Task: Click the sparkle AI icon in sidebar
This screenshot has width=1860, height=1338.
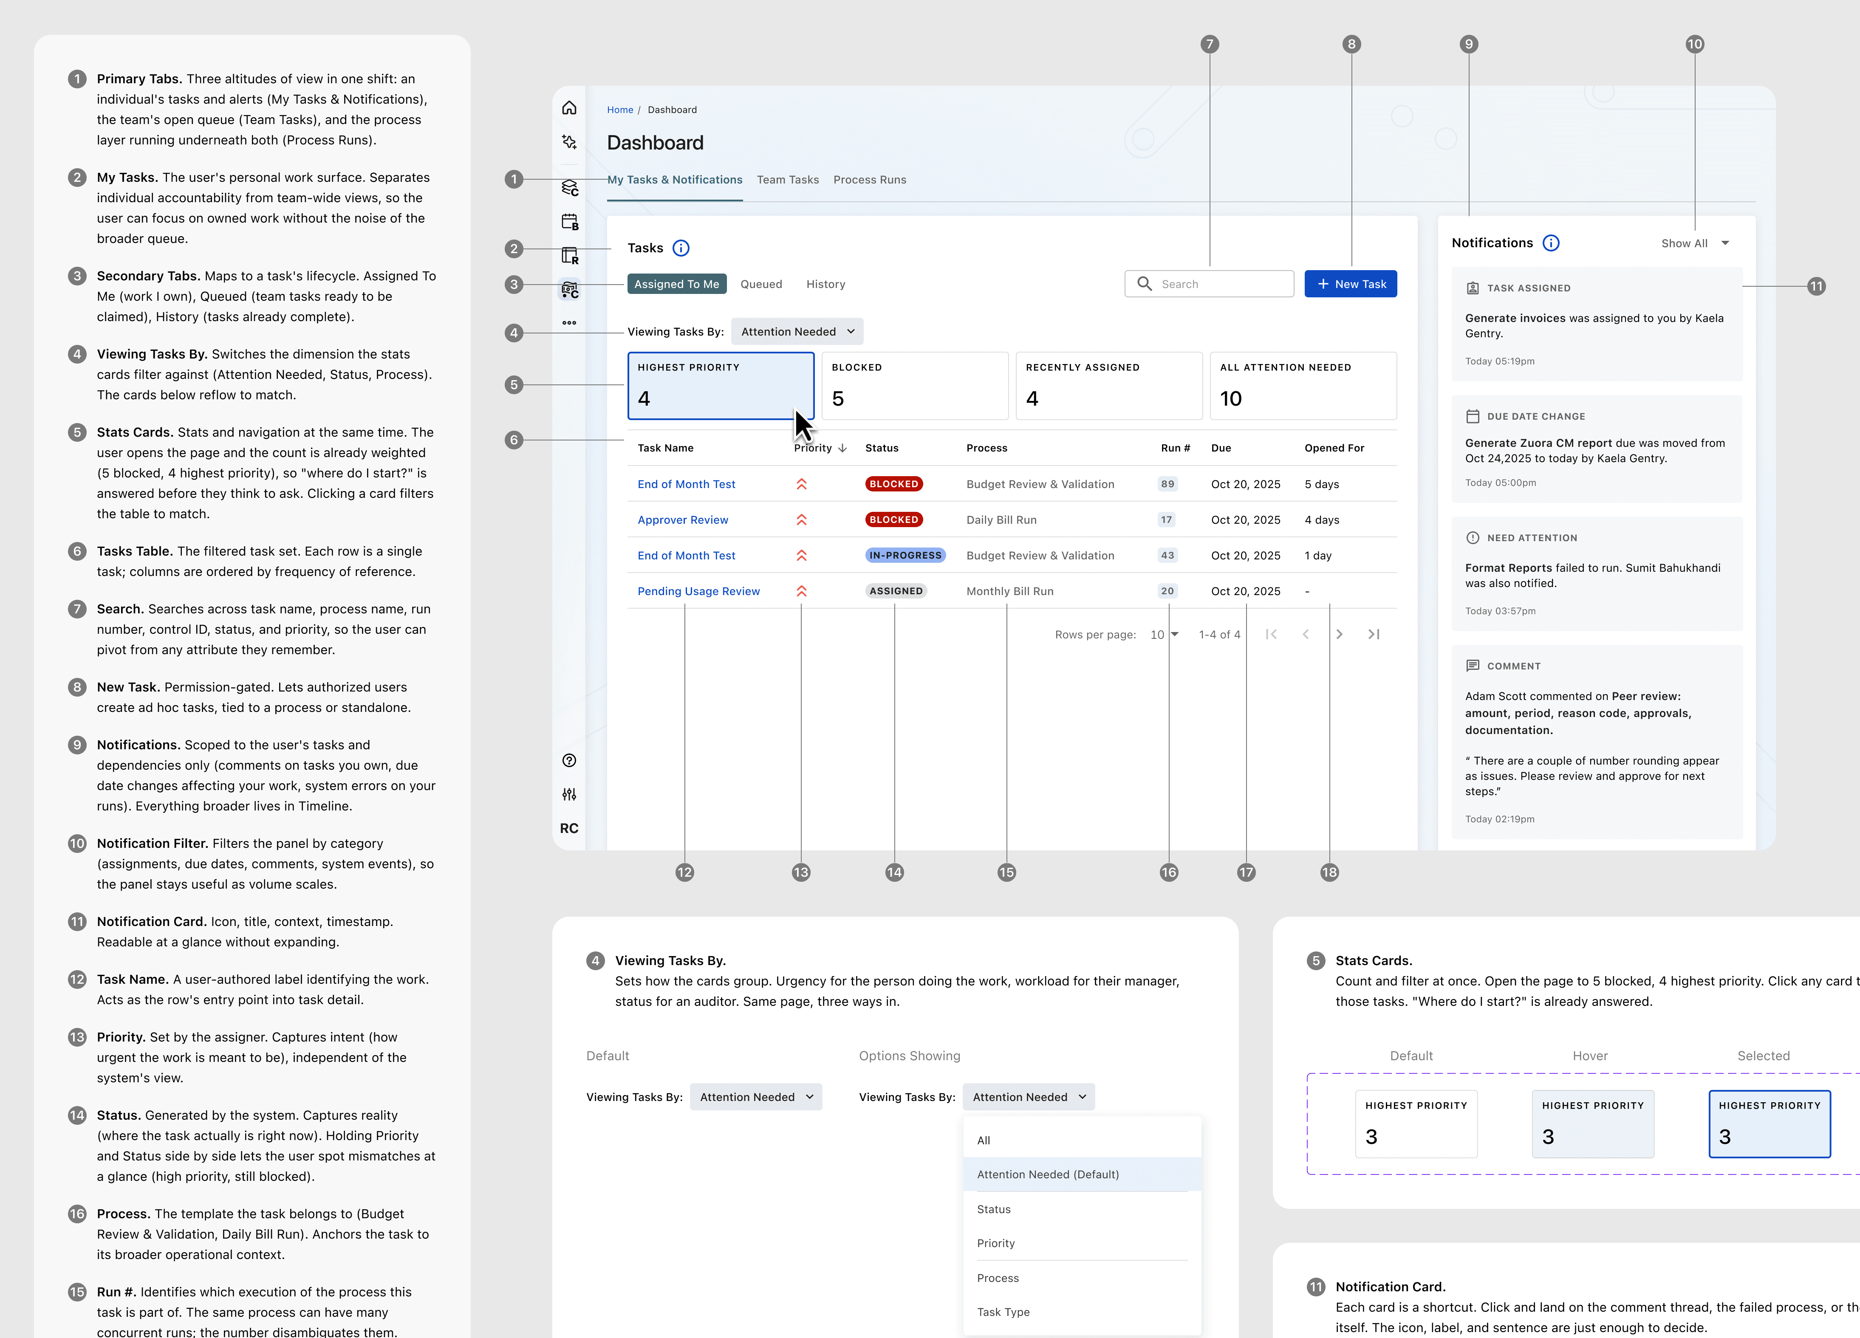Action: point(569,142)
